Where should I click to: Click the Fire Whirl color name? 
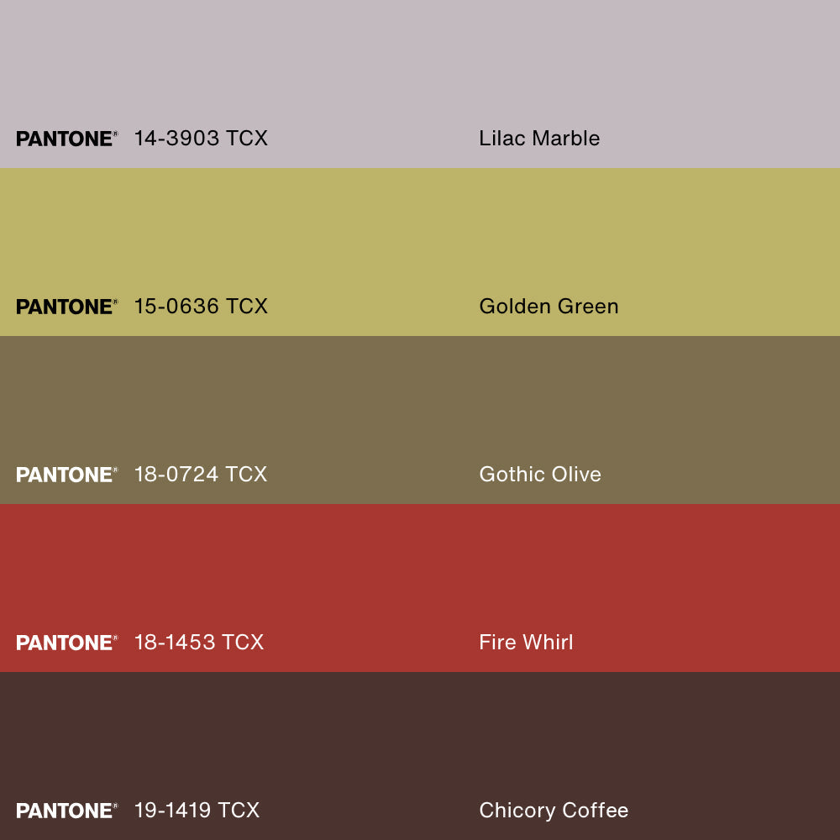[x=526, y=643]
